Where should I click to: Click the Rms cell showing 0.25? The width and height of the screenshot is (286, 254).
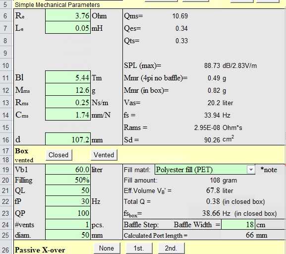click(68, 102)
